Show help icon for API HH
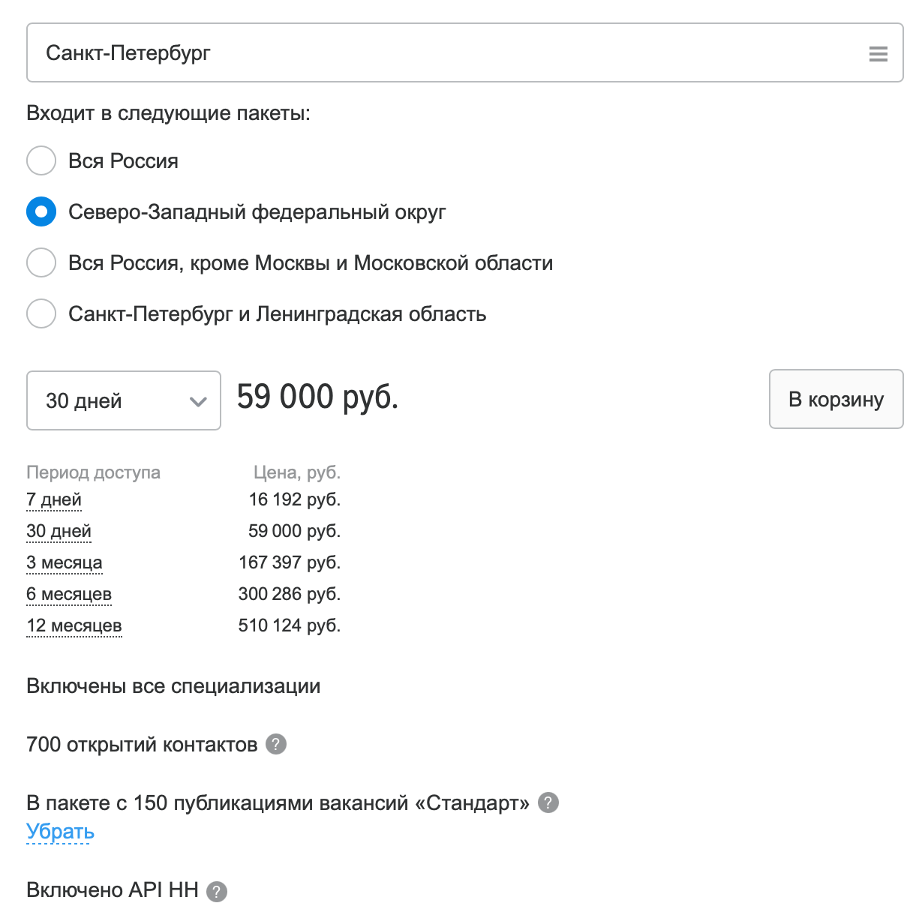The image size is (913, 912). (217, 891)
